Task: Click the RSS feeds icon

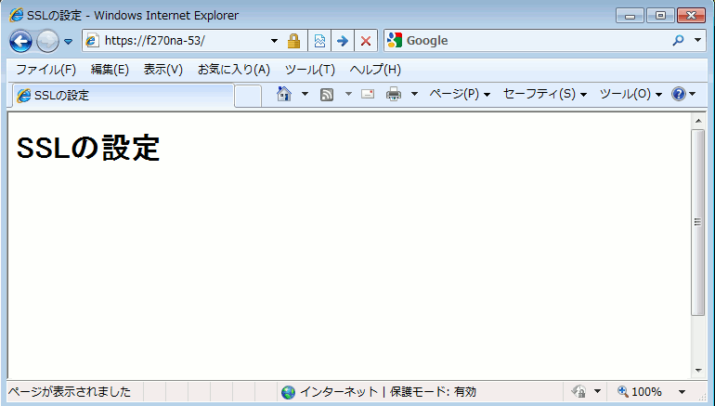Action: point(327,94)
